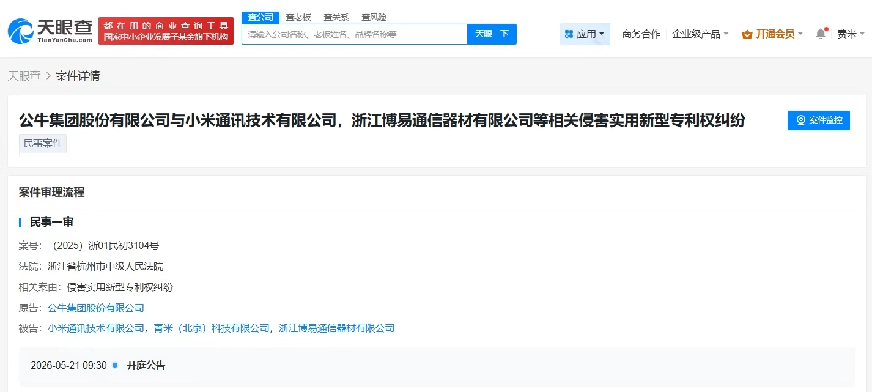Click the TianYanCha logo

50,31
